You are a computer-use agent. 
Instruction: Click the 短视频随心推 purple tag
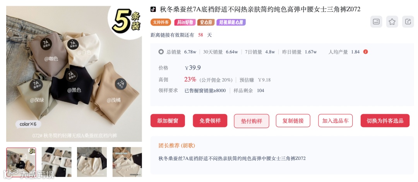[231, 22]
